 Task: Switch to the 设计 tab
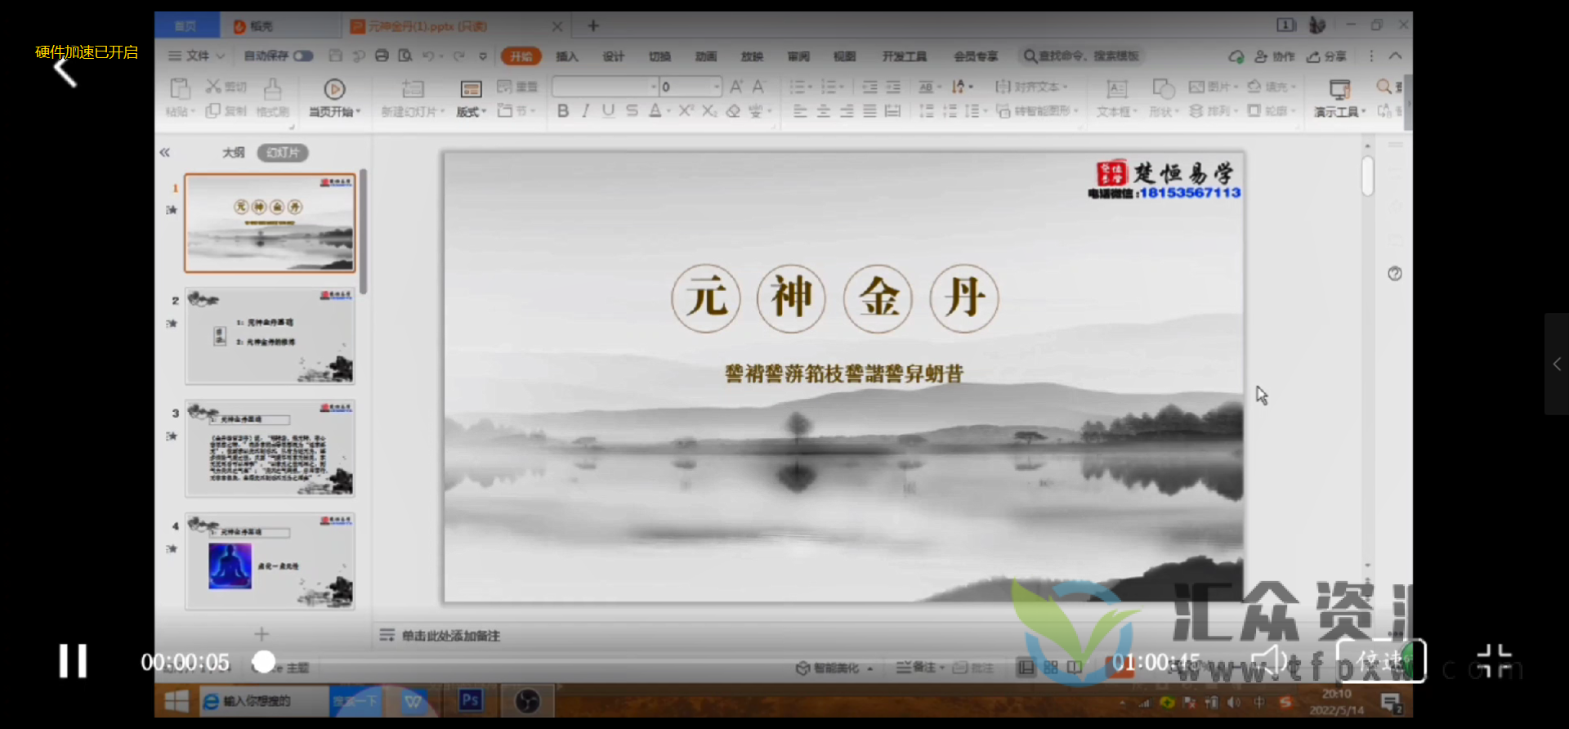click(613, 56)
